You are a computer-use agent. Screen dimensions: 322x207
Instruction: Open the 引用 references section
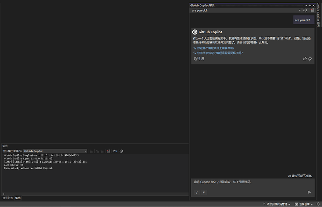199,59
